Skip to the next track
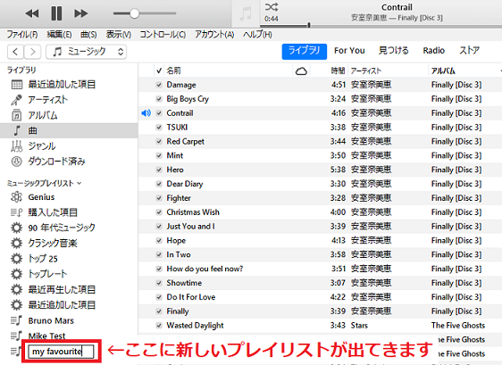Image resolution: width=502 pixels, height=365 pixels. coord(80,13)
